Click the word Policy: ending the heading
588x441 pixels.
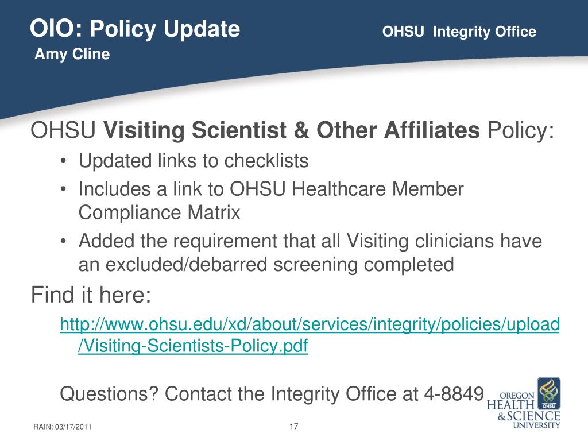[x=520, y=130]
